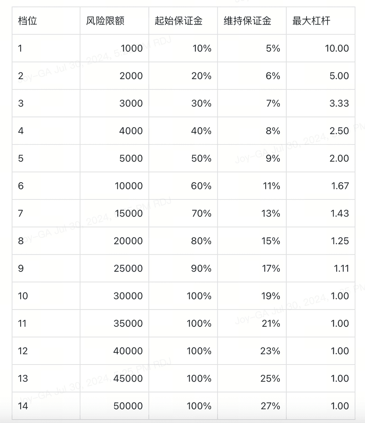Click the maintenance margin cell 7%
This screenshot has width=365, height=423.
click(x=273, y=103)
